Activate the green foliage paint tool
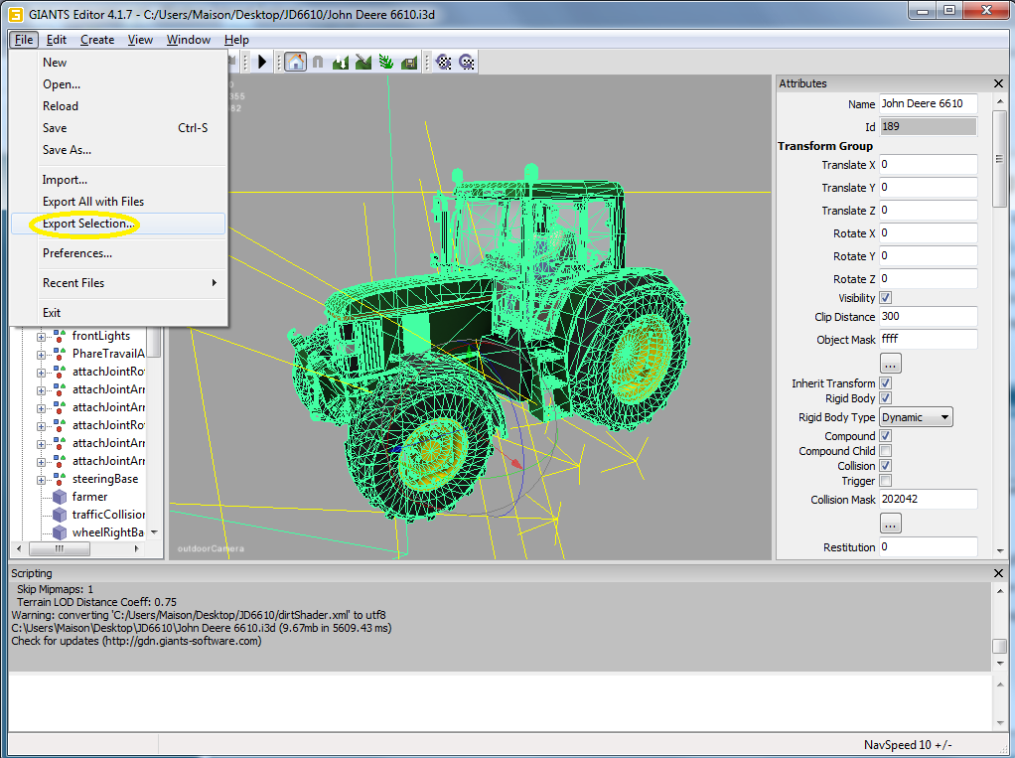The width and height of the screenshot is (1015, 758). [x=385, y=63]
